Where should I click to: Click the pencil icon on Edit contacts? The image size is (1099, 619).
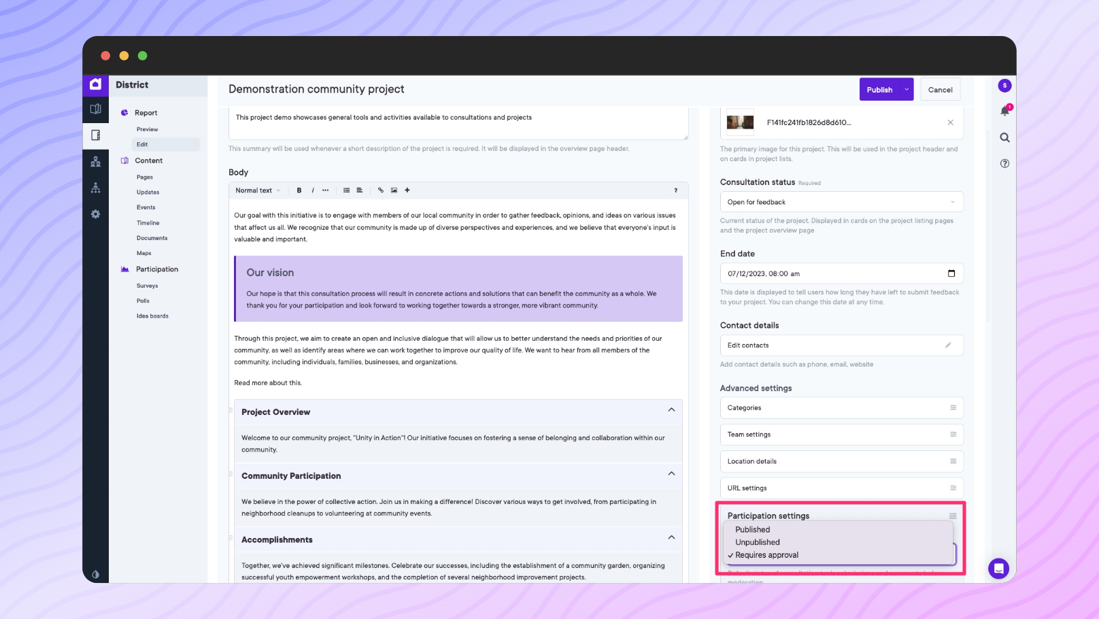click(948, 346)
